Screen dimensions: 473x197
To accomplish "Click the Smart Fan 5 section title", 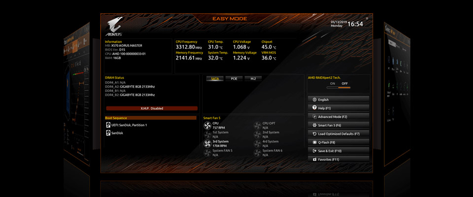I will (212, 118).
